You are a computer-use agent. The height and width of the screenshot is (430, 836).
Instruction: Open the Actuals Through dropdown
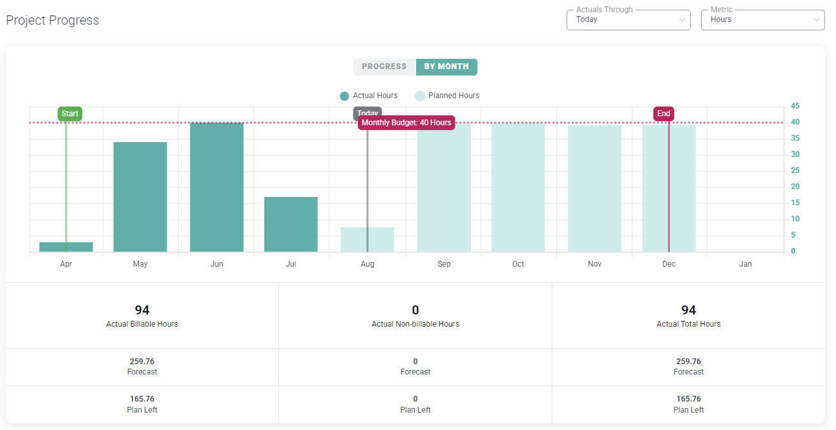(x=628, y=20)
